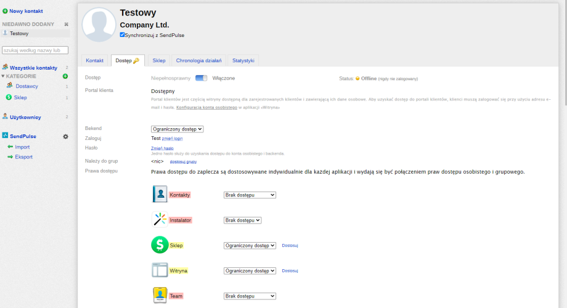Image resolution: width=567 pixels, height=308 pixels.
Task: Open SendPulse settings gear icon
Action: tap(65, 136)
